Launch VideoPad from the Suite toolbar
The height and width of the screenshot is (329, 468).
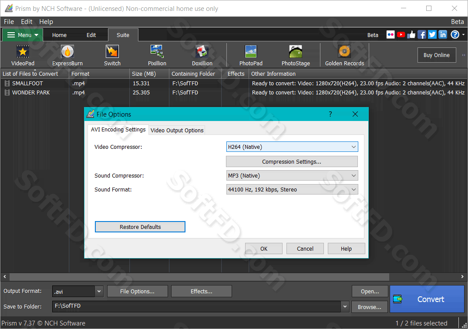point(23,55)
